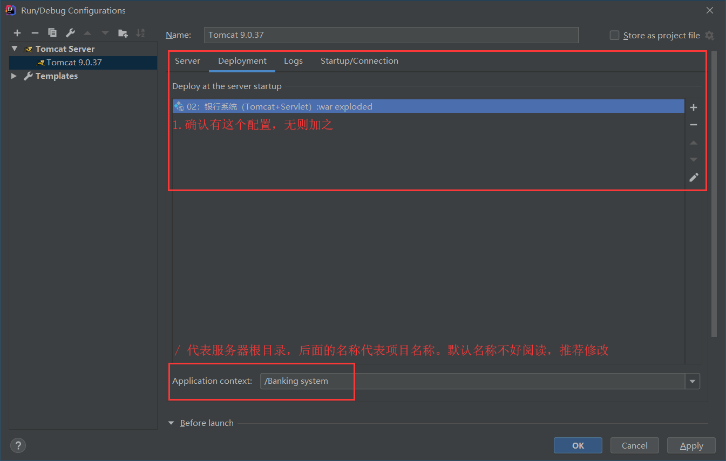Screen dimensions: 726x461
Task: Remove the selected deployment artifact
Action: pos(694,125)
